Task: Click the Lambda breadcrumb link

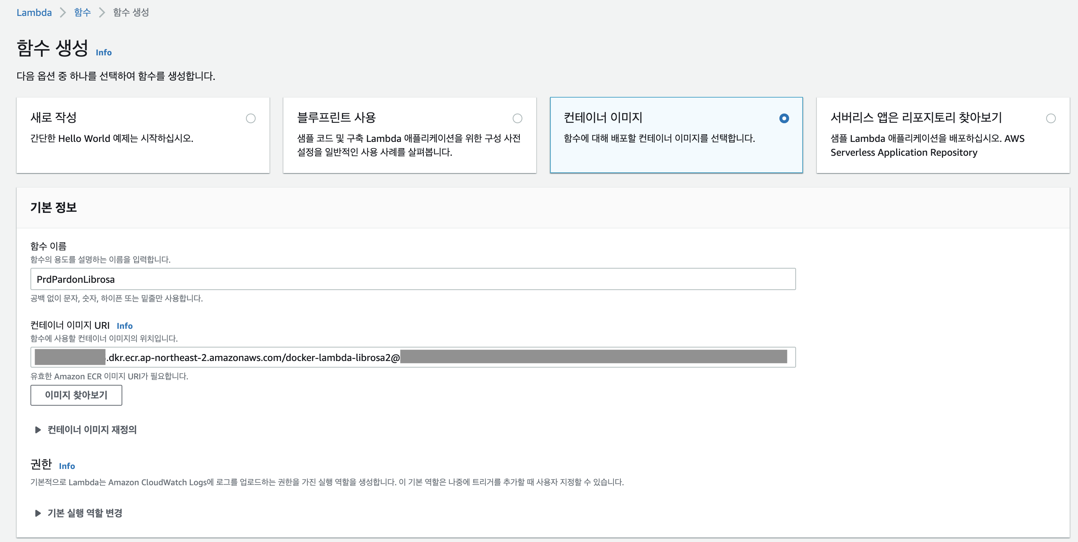Action: (34, 12)
